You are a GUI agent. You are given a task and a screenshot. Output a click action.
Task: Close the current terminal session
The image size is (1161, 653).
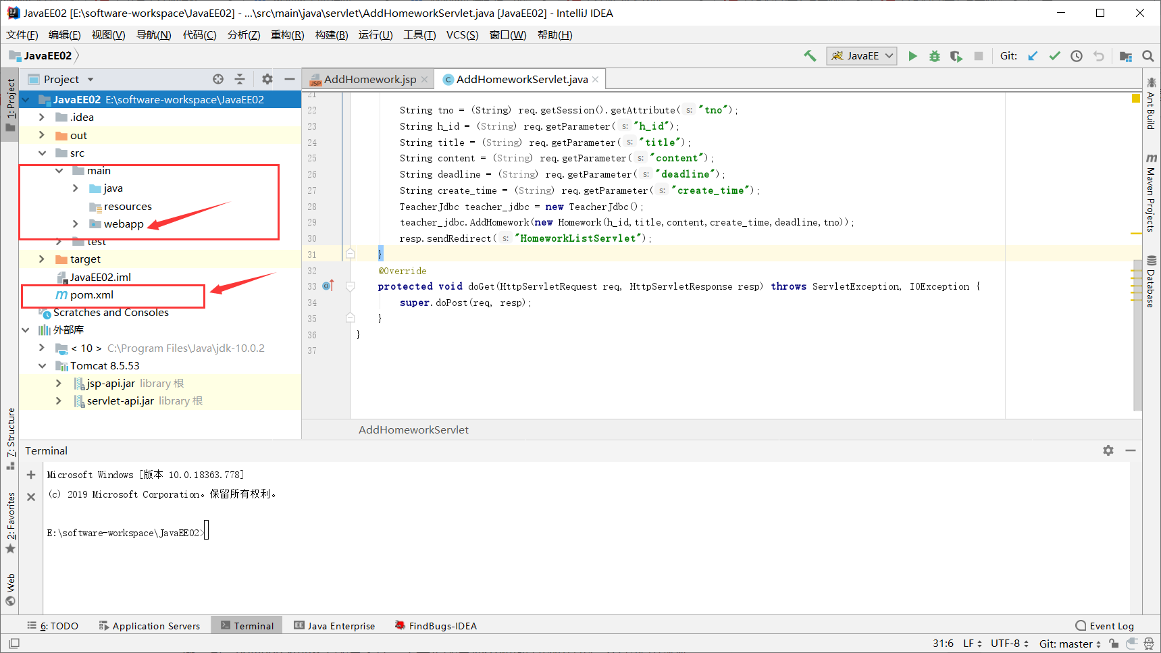[x=31, y=497]
